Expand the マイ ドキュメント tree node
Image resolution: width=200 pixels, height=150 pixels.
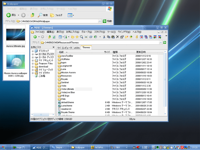click(33, 60)
